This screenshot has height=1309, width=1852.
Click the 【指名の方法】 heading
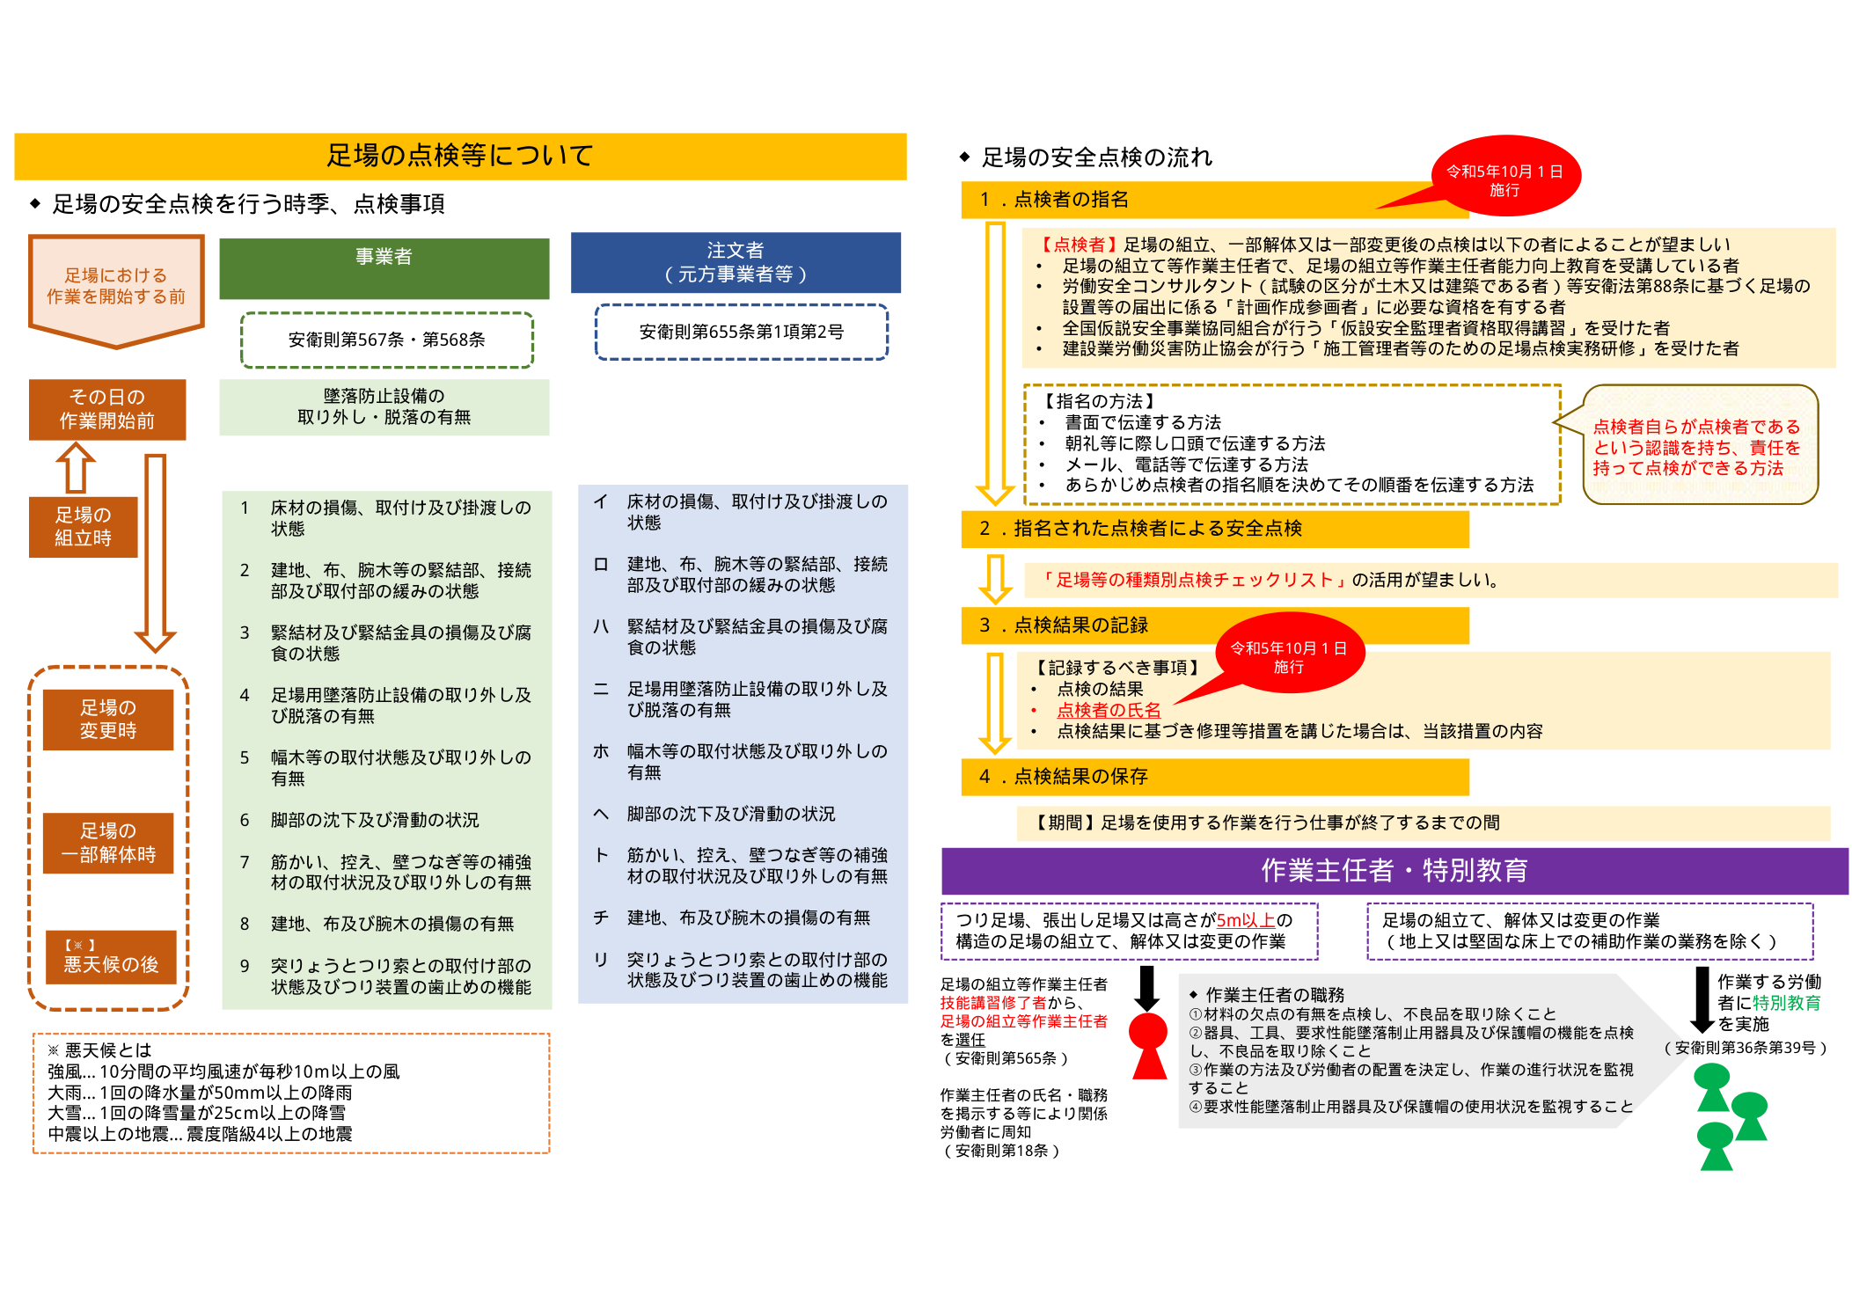(x=1100, y=401)
